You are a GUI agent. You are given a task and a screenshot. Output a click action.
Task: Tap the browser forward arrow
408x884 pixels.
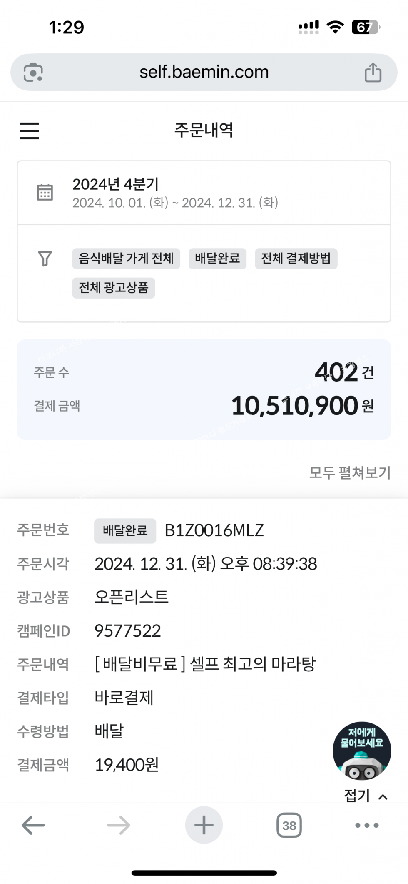pos(119,825)
